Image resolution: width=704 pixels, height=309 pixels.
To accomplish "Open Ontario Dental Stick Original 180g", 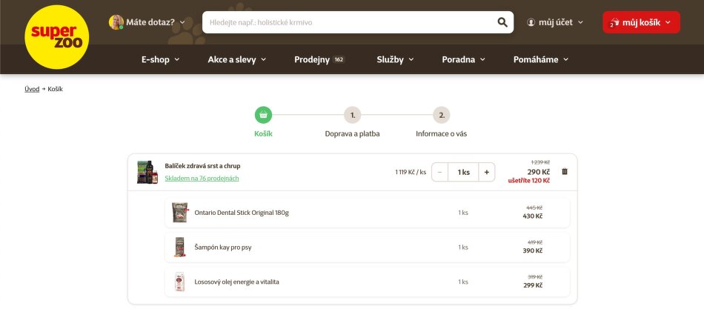I will 242,213.
